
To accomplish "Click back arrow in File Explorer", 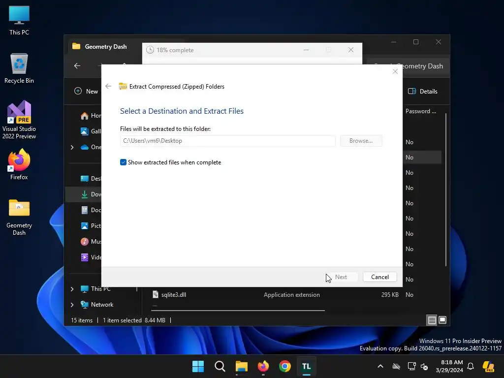I will pyautogui.click(x=77, y=66).
